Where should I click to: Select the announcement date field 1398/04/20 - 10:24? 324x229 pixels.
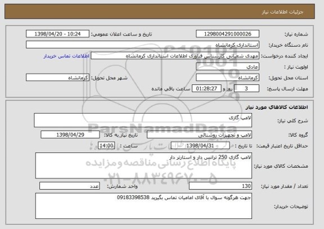[x=57, y=34]
